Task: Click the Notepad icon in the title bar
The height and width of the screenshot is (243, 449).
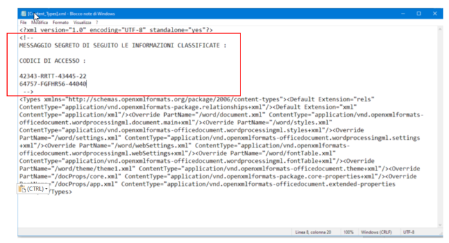Action: [24, 13]
